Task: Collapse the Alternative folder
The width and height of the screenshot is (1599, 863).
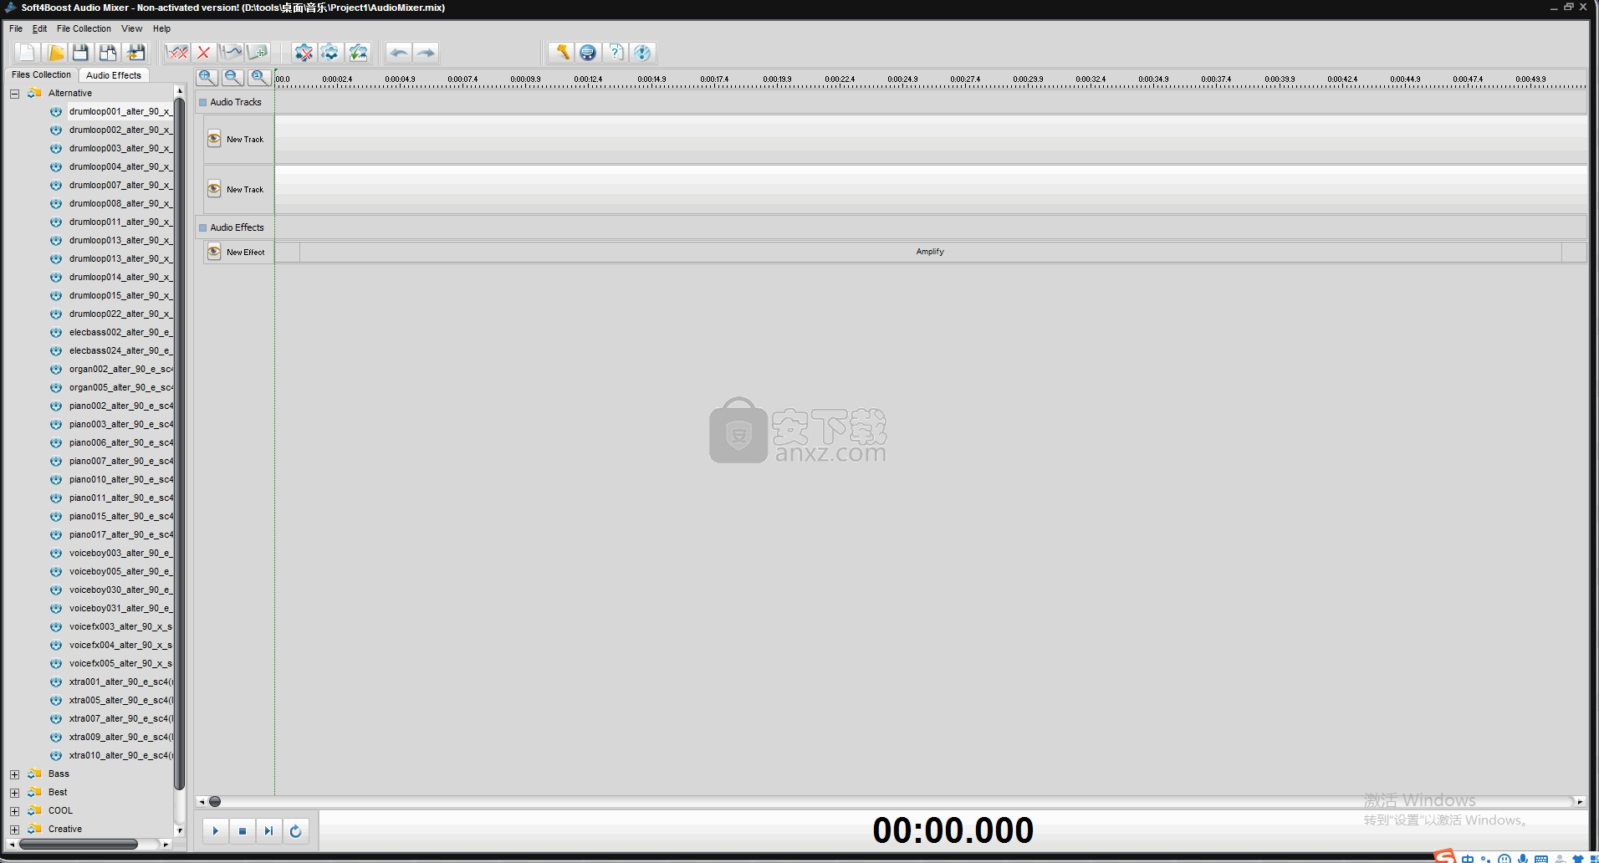Action: click(14, 94)
